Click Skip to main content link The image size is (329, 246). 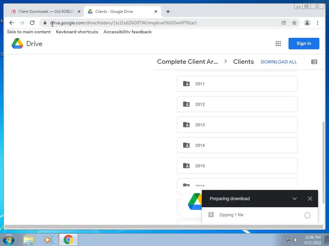[29, 32]
